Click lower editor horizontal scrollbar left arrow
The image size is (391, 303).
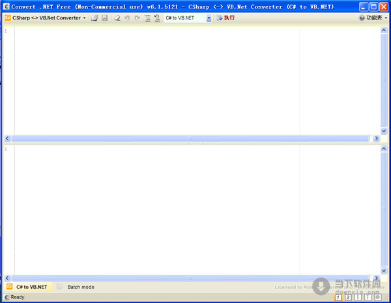pyautogui.click(x=7, y=278)
